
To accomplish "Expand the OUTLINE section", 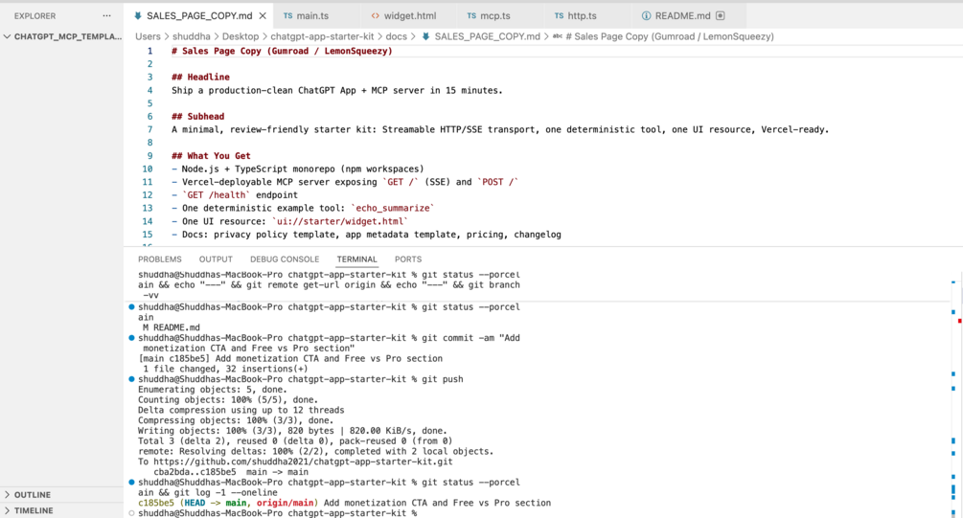I will point(61,495).
